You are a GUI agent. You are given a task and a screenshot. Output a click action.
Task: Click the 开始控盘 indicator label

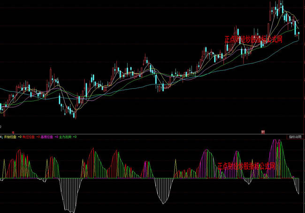coord(11,137)
